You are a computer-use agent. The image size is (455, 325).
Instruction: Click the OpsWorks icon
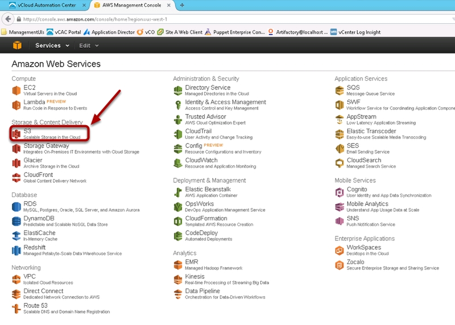178,207
